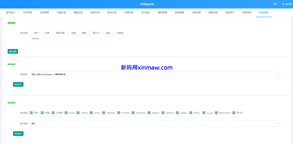Viewport: 293px width, 144px height.
Task: Click the 保存时区 button
Action: point(18,84)
